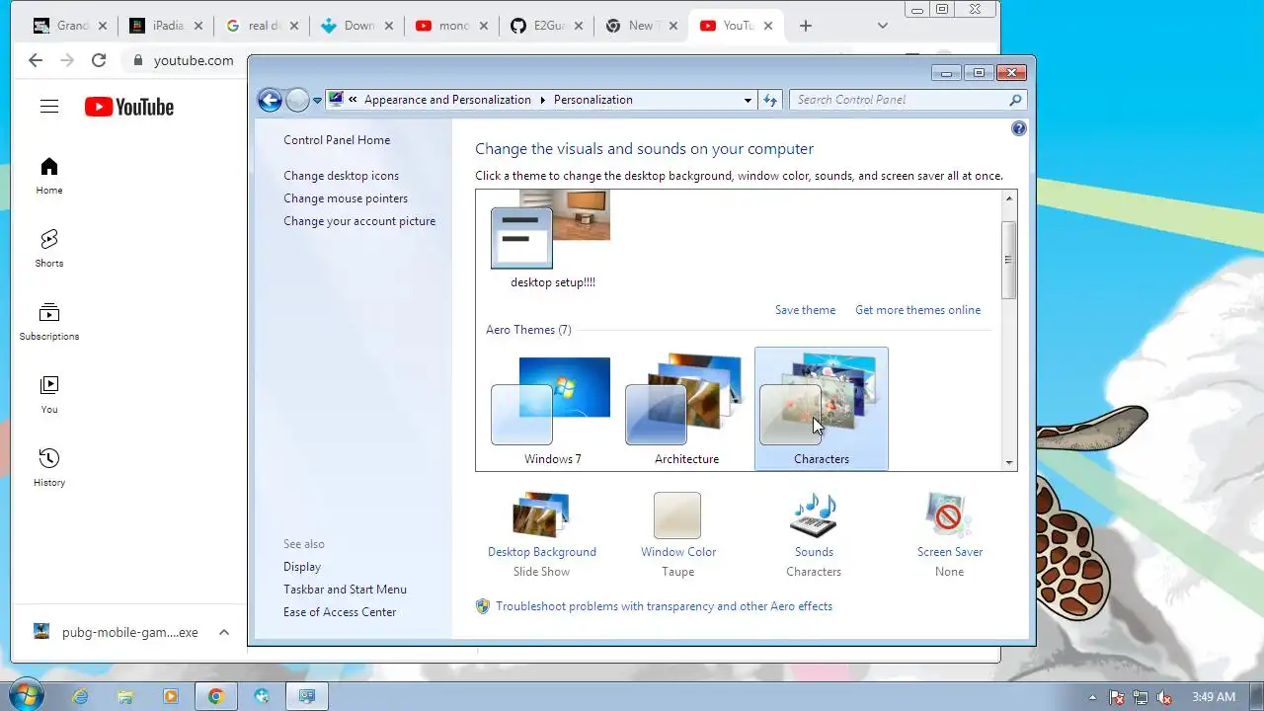Click Chrome reload button
Image resolution: width=1264 pixels, height=711 pixels.
(99, 60)
